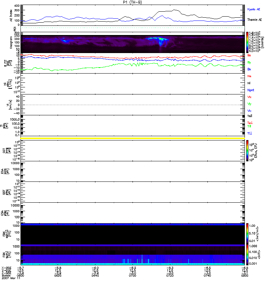The height and width of the screenshot is (283, 265).
Task: Click the EFU color bar 10^6 label
Action: tap(251, 145)
